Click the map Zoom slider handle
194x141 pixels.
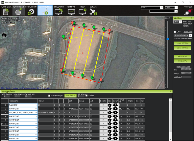168,39
